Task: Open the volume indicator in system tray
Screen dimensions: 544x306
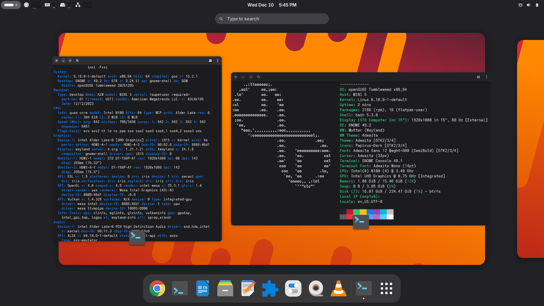Action: click(528, 5)
